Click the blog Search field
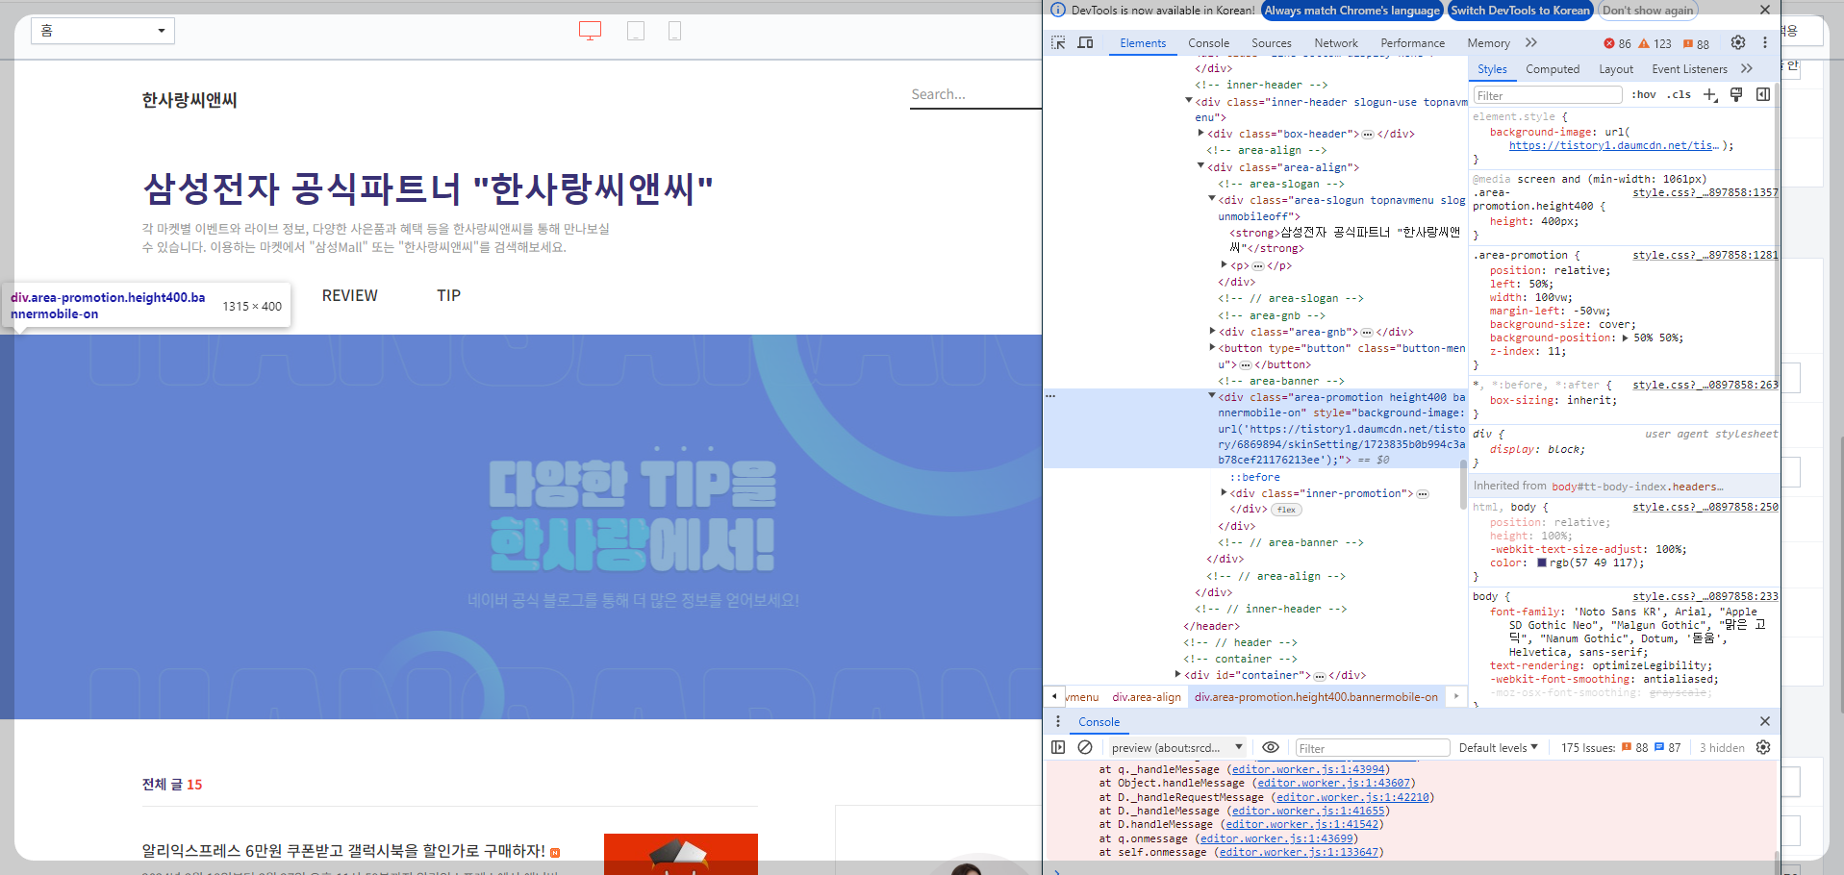Viewport: 1844px width, 875px height. 975,94
